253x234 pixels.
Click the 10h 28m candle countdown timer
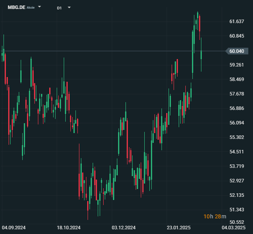pos(215,216)
